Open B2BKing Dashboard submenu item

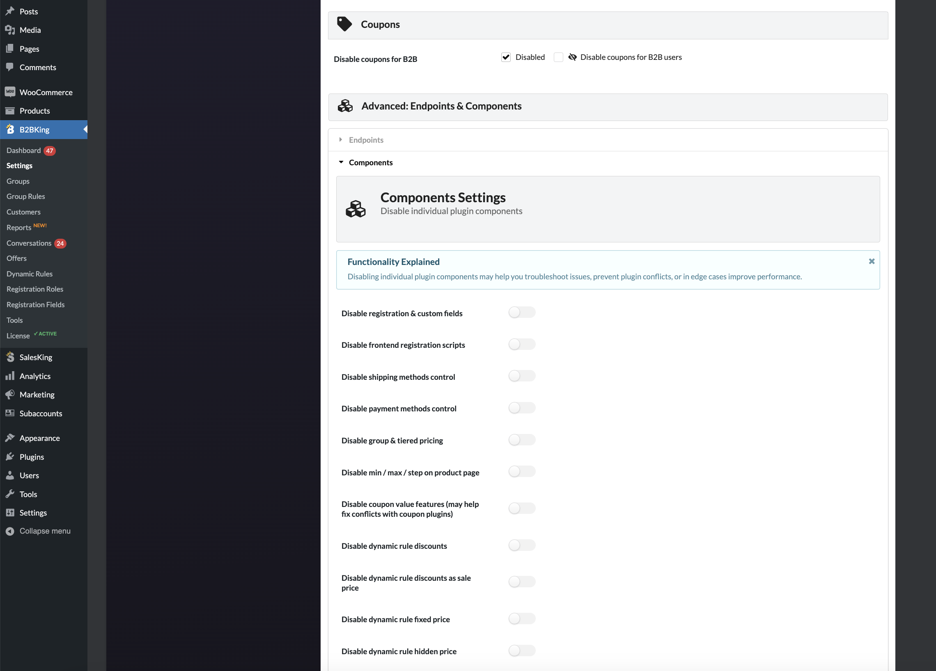click(x=23, y=151)
